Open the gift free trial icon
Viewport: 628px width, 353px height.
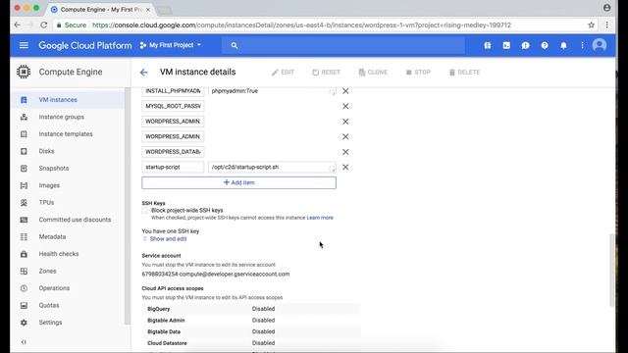click(x=488, y=46)
